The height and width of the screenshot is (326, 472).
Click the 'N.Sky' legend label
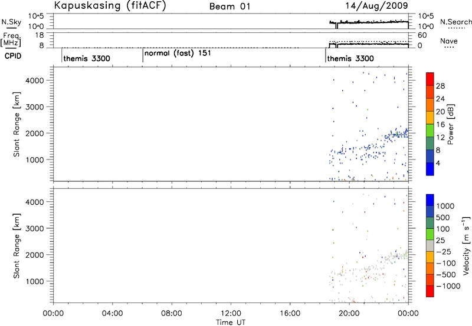coord(11,22)
